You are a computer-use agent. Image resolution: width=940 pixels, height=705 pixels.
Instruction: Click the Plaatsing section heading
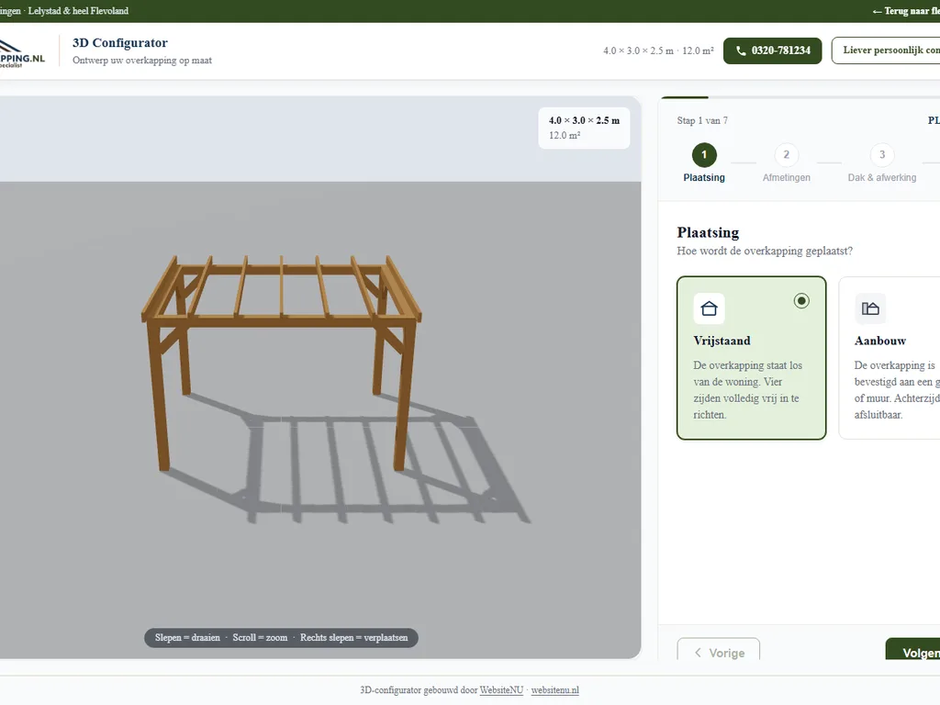click(x=708, y=232)
